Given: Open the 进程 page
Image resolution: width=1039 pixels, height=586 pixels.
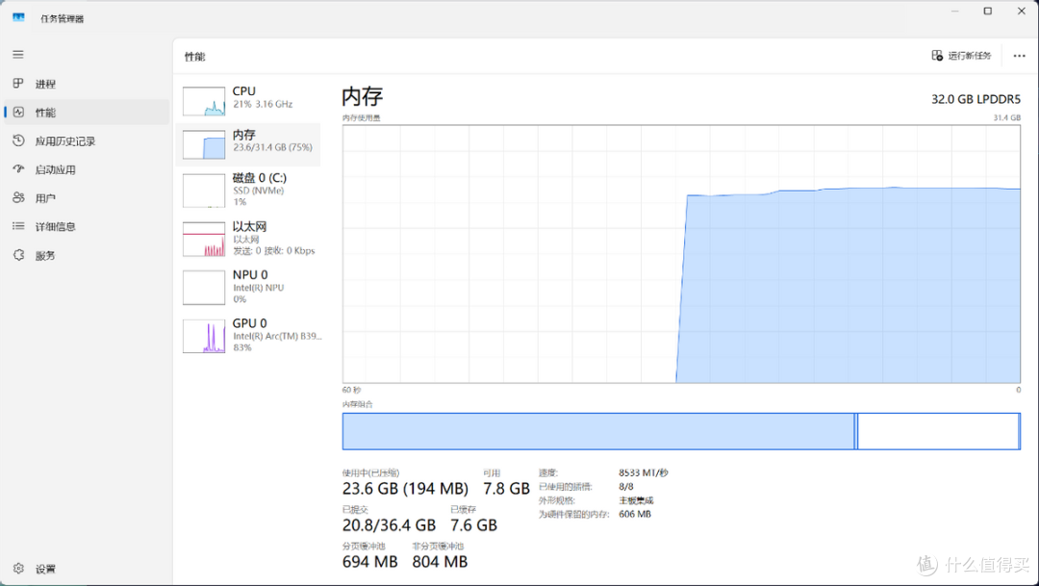Looking at the screenshot, I should (87, 84).
